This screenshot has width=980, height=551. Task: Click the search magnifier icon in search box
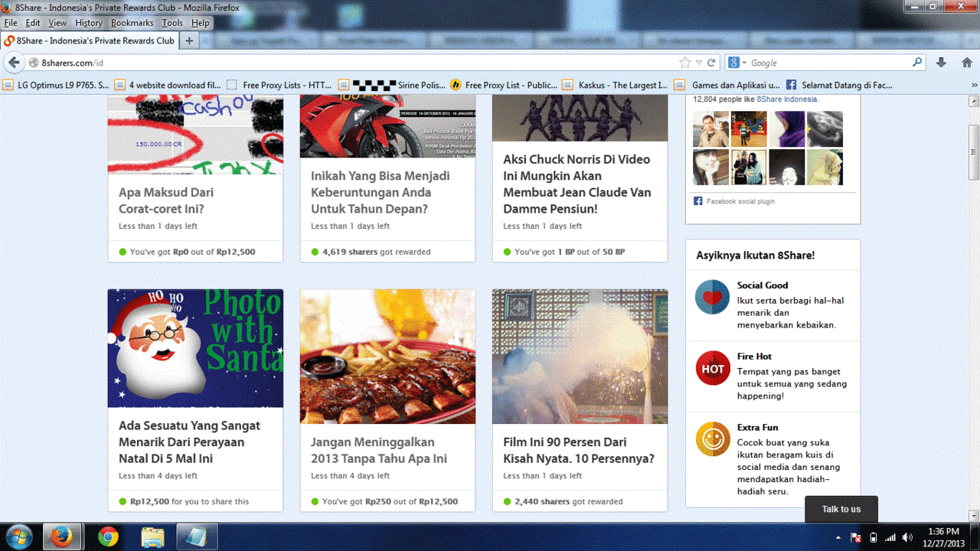(x=917, y=63)
